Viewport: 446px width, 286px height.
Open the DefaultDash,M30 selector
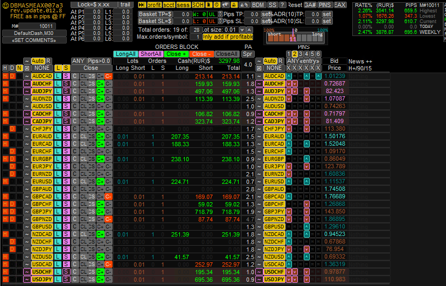tap(34, 33)
